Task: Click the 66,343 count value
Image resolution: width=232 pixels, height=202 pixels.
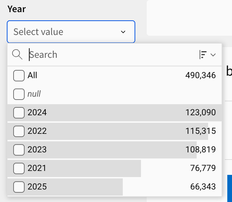Action: tap(203, 187)
